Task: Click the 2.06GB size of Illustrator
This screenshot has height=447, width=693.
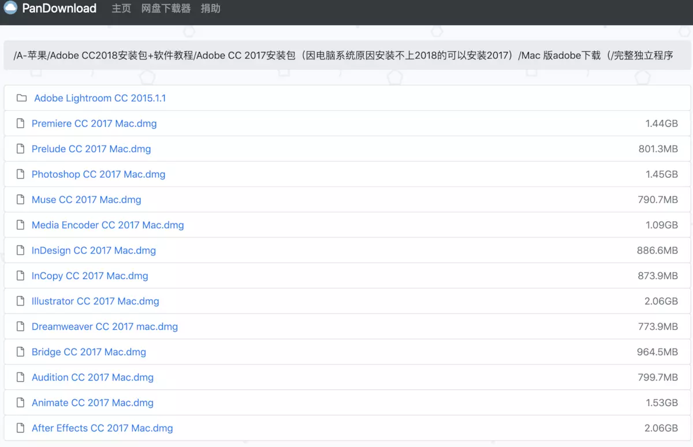Action: tap(661, 301)
